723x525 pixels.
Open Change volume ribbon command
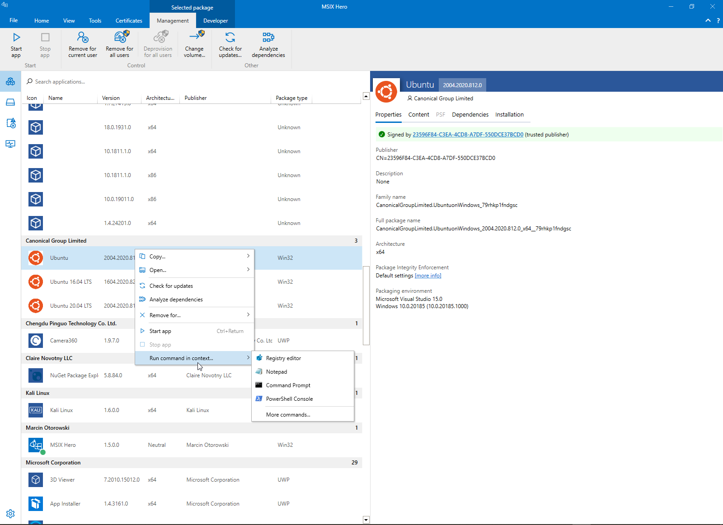pos(194,45)
